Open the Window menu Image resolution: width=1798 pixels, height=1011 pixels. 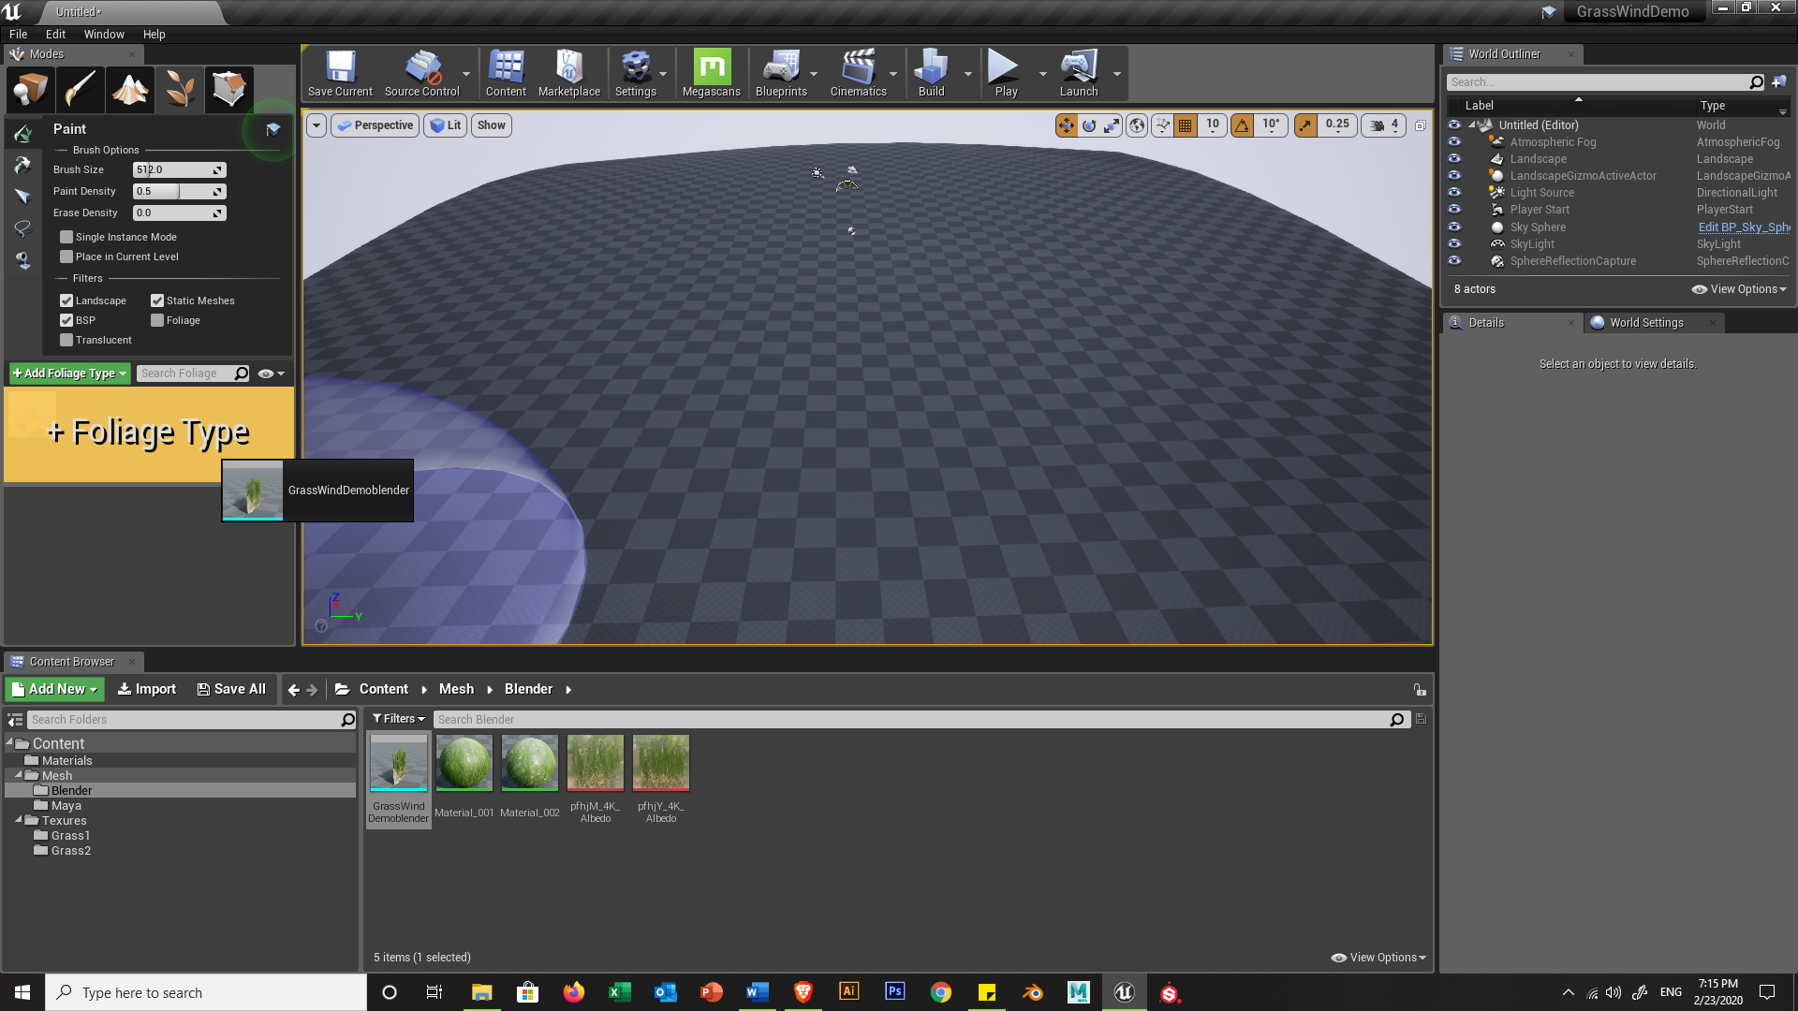[103, 35]
